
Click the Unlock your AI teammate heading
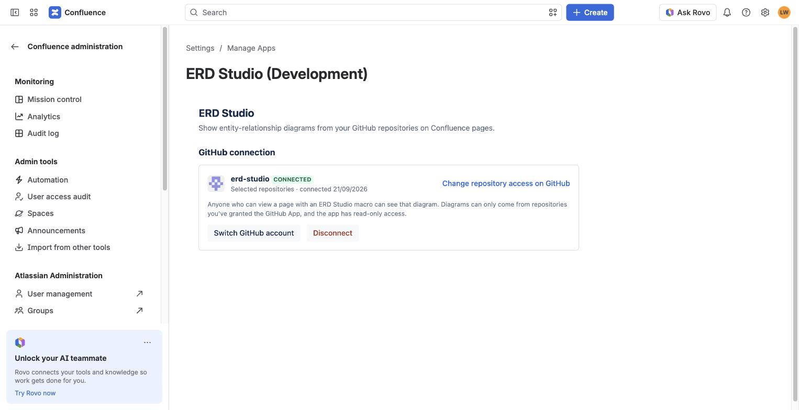(61, 358)
